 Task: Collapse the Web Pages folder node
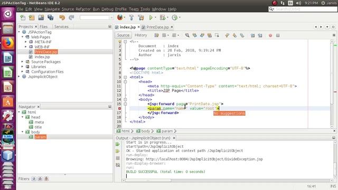[x=22, y=37]
